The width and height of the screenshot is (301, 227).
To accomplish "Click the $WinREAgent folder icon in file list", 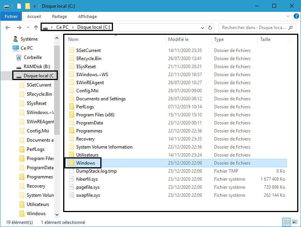I will (x=72, y=83).
